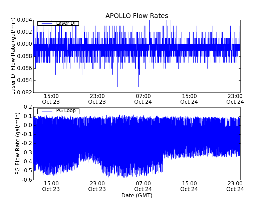The image size is (267, 200).
Task: Click the Date (GMT) x-axis label
Action: click(x=137, y=195)
